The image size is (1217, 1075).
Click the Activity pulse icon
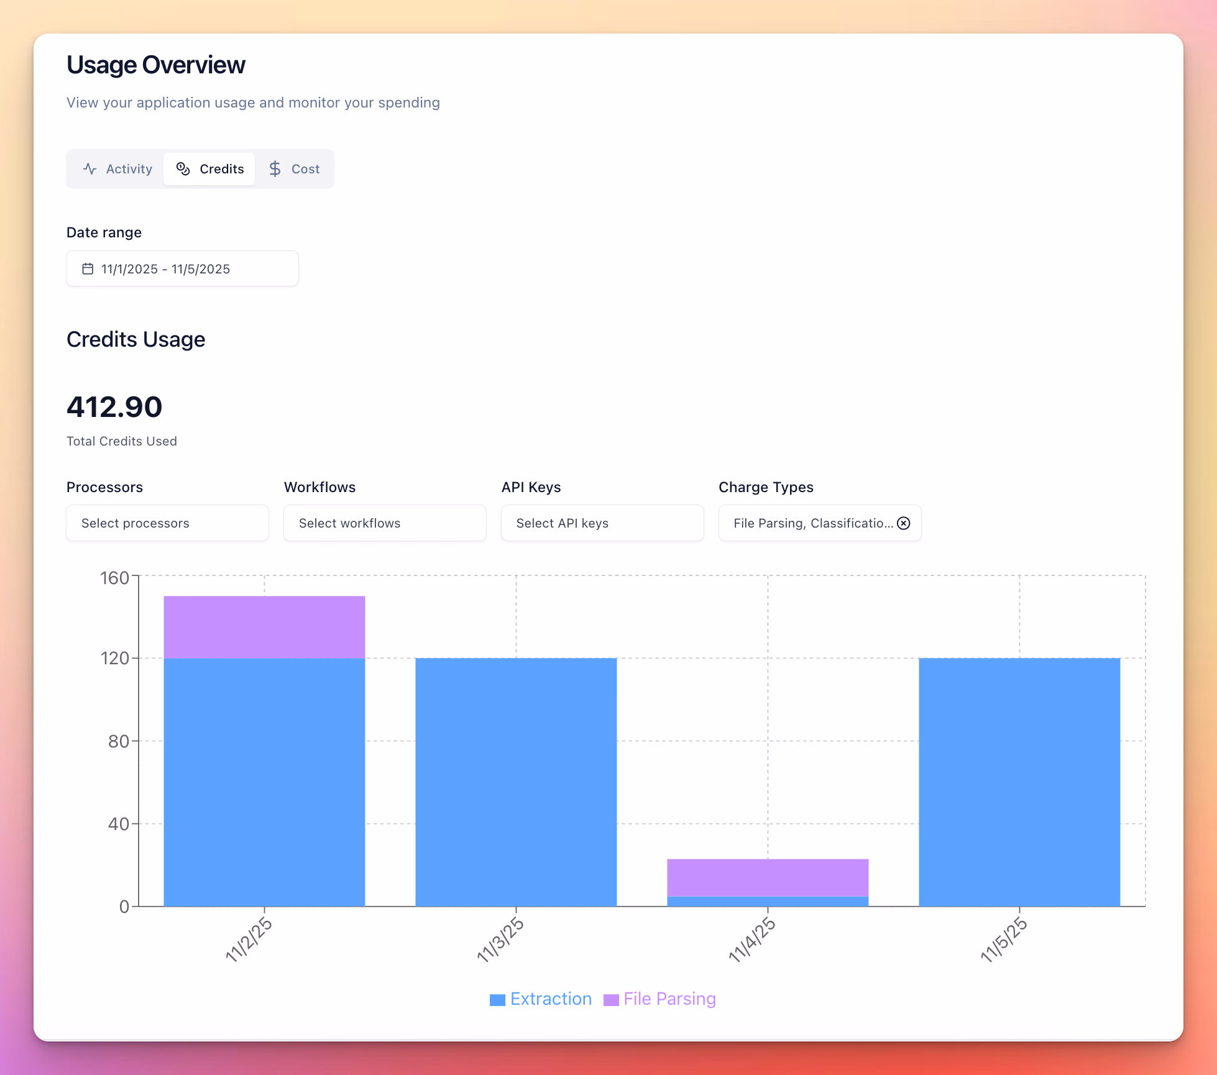tap(90, 169)
